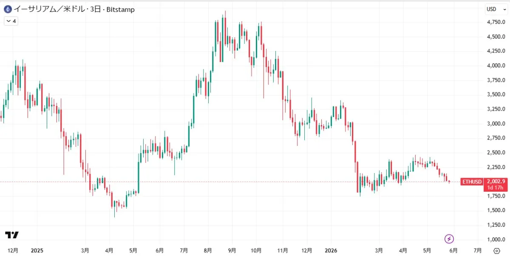Open chart settings gear icon
The width and height of the screenshot is (510, 257).
(496, 251)
